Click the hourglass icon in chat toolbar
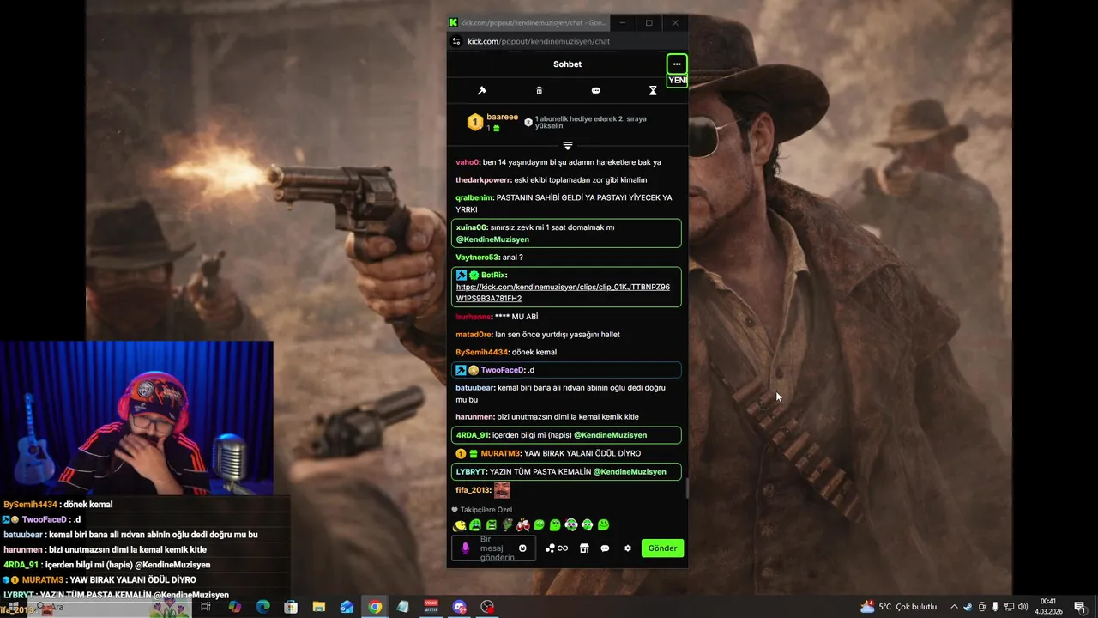 click(653, 90)
